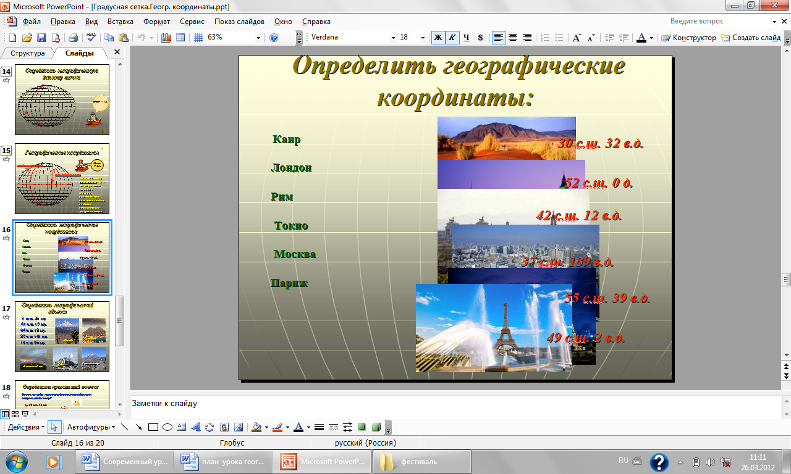This screenshot has width=791, height=474.
Task: Insert clip art picture
Action: tap(224, 427)
